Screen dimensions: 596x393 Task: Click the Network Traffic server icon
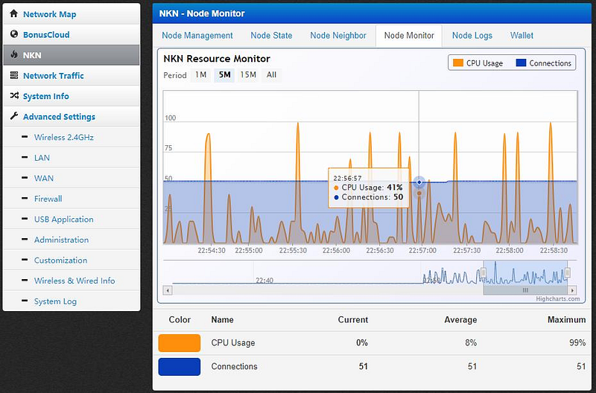[14, 75]
